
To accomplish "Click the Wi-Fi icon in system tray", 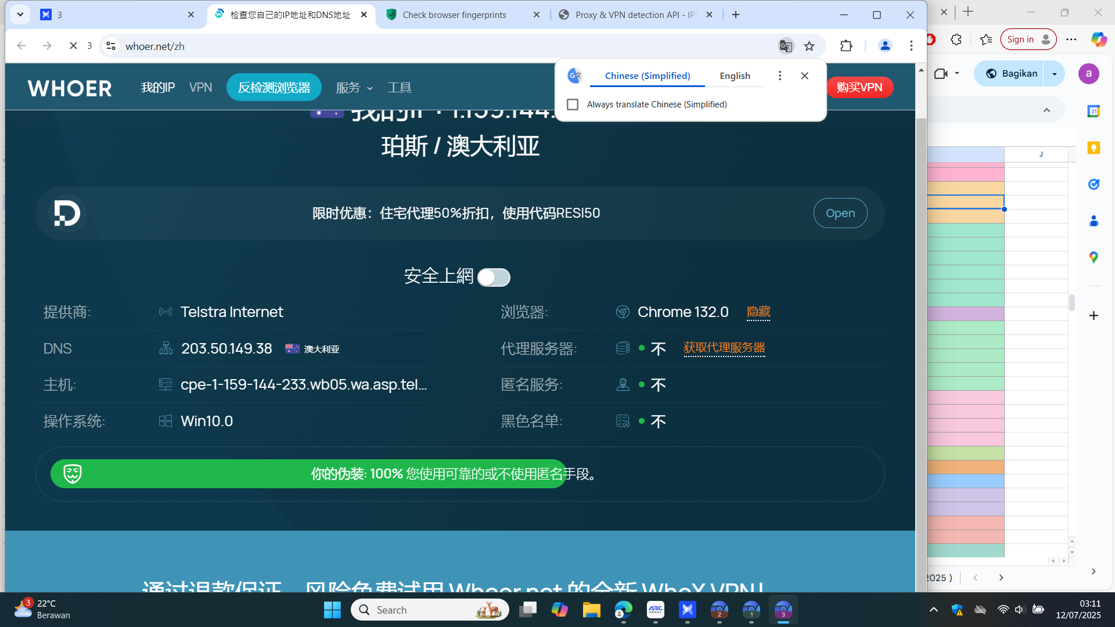I will point(1003,610).
